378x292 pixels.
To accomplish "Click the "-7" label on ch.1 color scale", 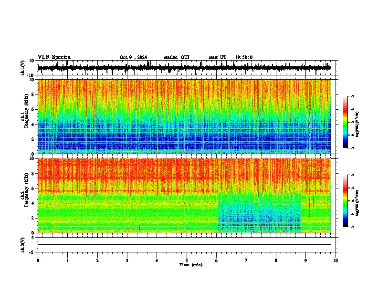I will point(352,148).
